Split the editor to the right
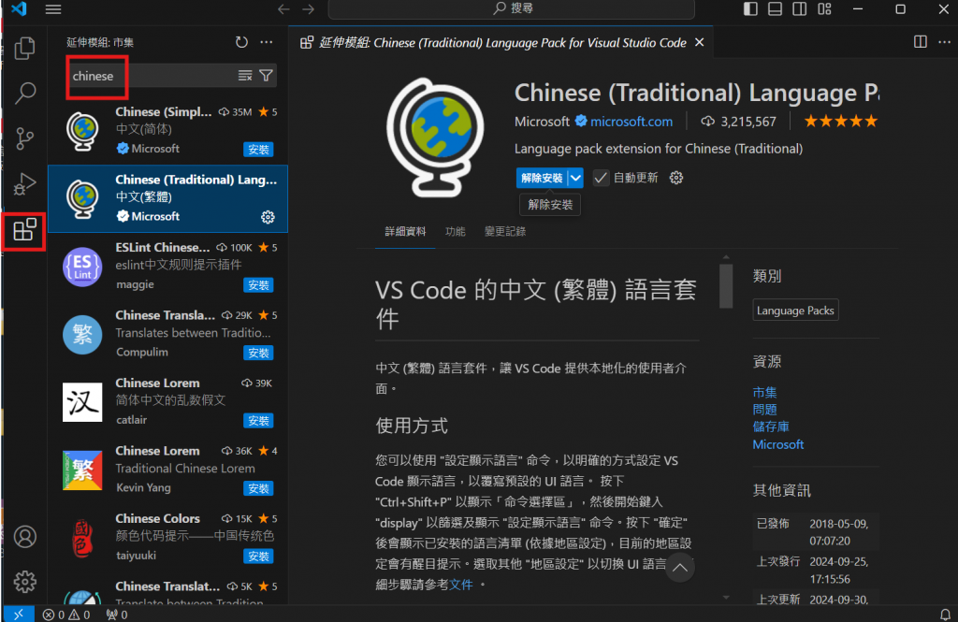The height and width of the screenshot is (622, 958). pos(921,42)
